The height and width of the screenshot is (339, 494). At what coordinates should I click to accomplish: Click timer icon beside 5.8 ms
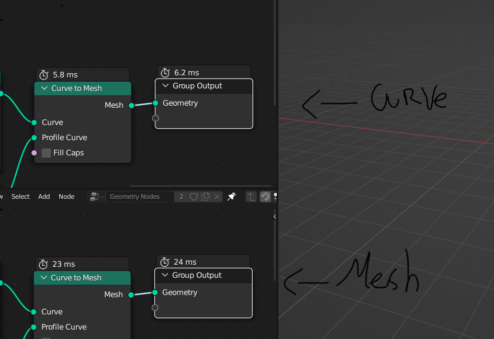pyautogui.click(x=44, y=75)
